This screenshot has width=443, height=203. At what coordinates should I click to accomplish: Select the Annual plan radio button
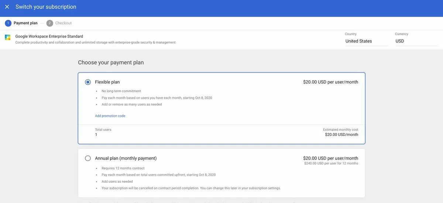[x=88, y=158]
